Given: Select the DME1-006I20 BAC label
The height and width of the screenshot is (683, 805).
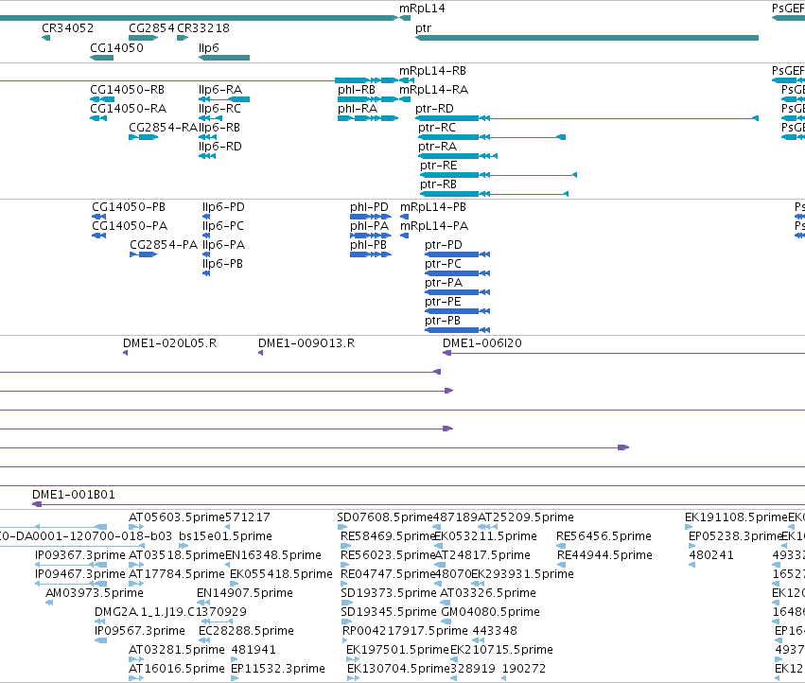Looking at the screenshot, I should pyautogui.click(x=482, y=343).
